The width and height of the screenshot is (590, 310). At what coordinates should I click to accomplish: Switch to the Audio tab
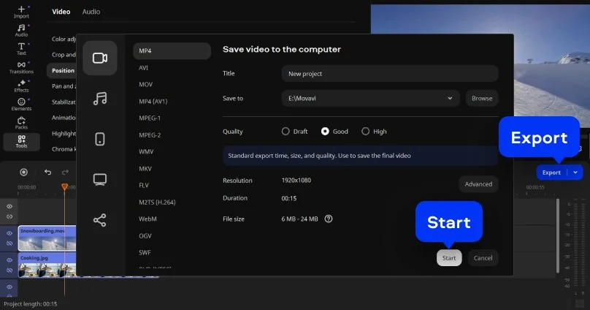(91, 12)
